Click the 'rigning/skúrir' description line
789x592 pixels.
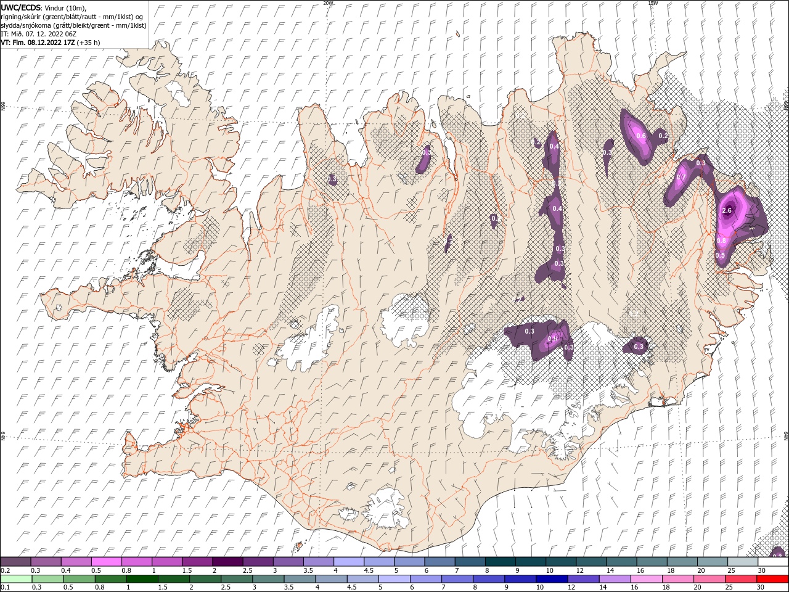72,17
